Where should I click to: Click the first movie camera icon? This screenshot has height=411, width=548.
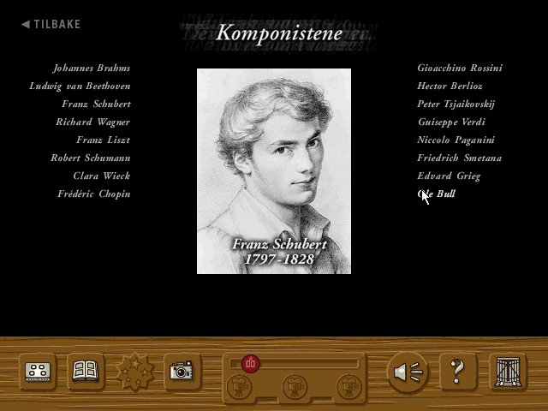tap(239, 387)
